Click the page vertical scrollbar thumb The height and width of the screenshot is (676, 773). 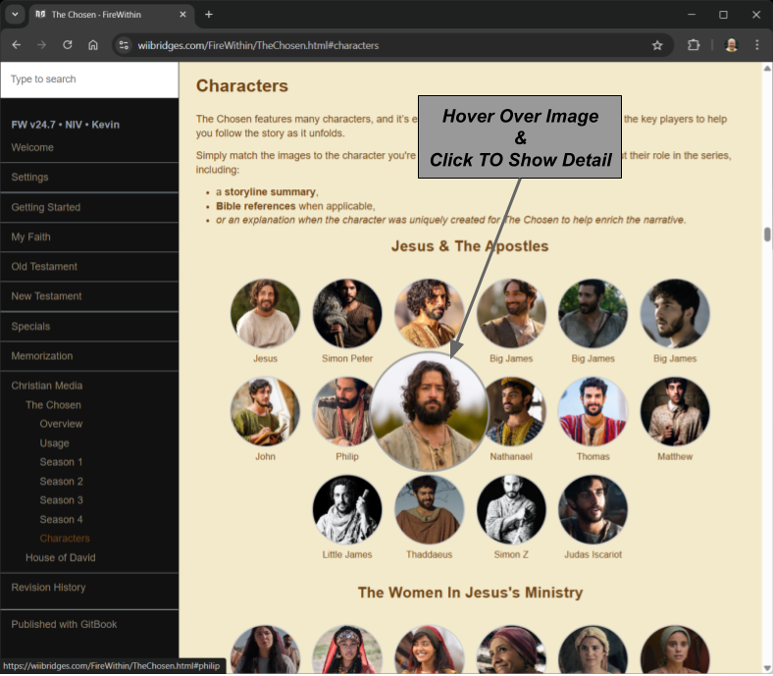click(x=767, y=234)
